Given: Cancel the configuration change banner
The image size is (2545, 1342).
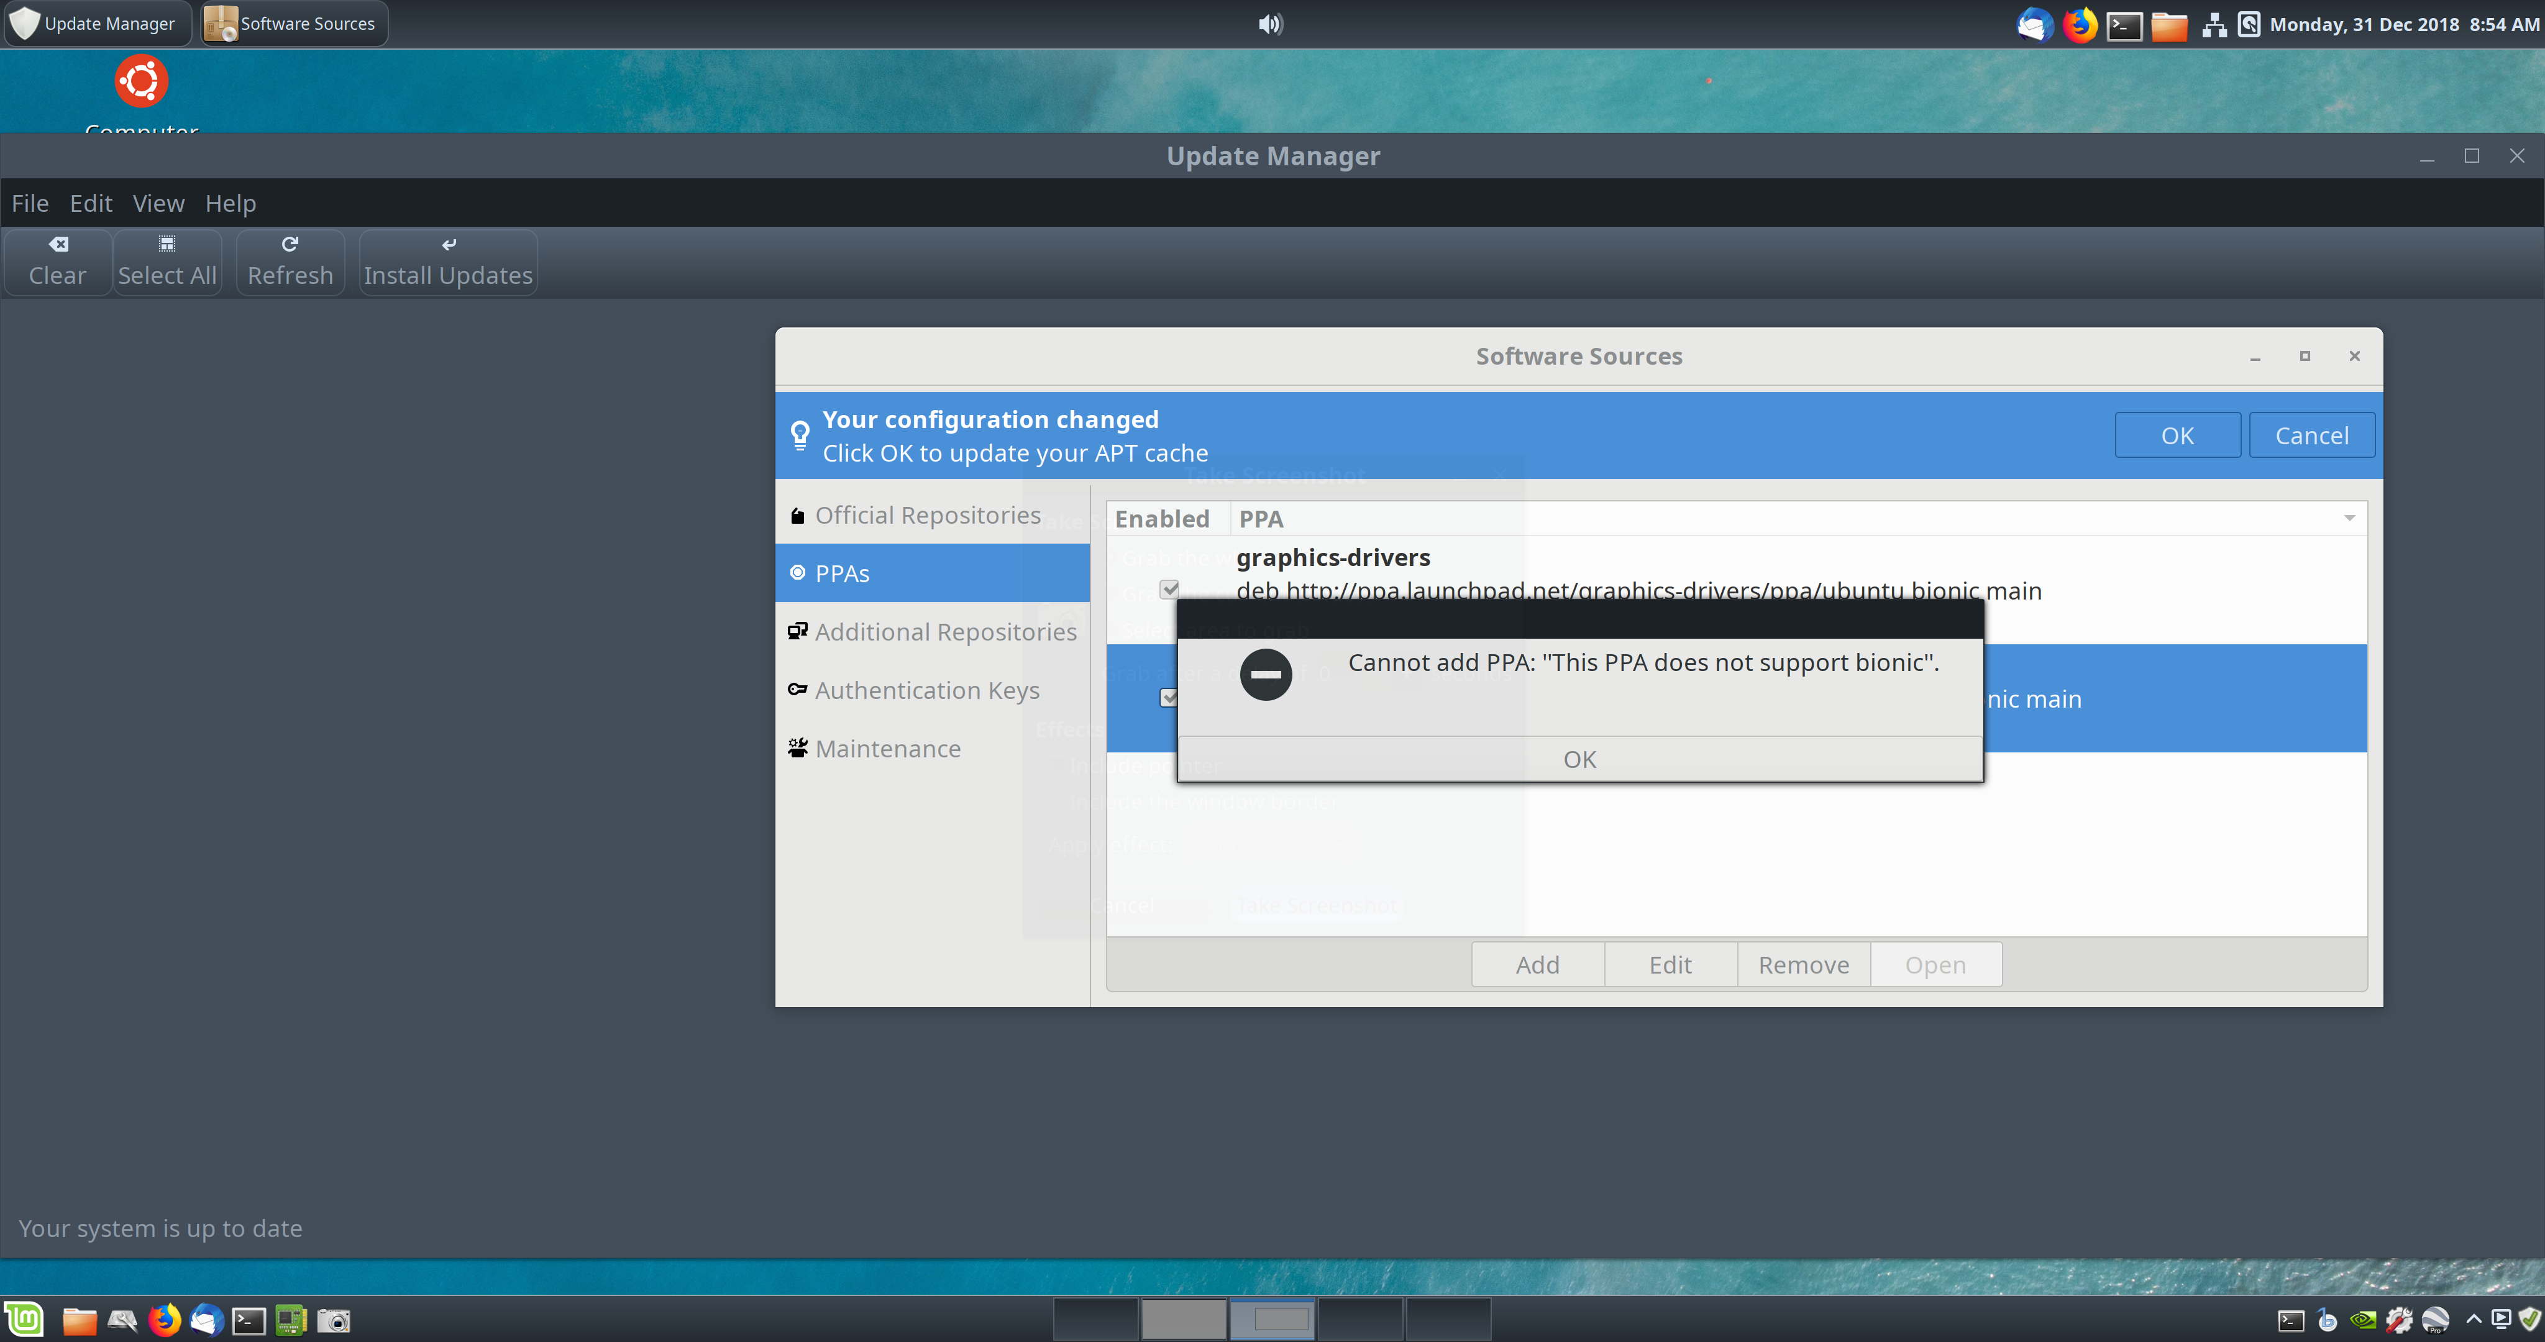Looking at the screenshot, I should (x=2311, y=436).
